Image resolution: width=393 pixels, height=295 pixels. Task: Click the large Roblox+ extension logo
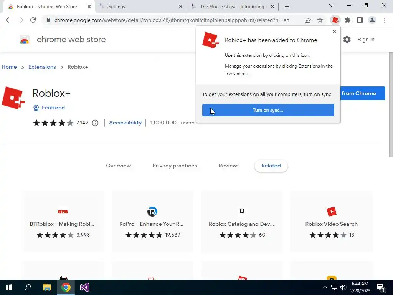(x=13, y=98)
